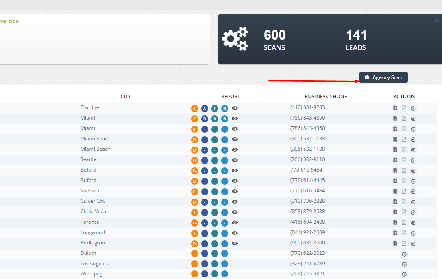Click the dark blue A grade badge for Elkridge
The width and height of the screenshot is (442, 279).
205,108
